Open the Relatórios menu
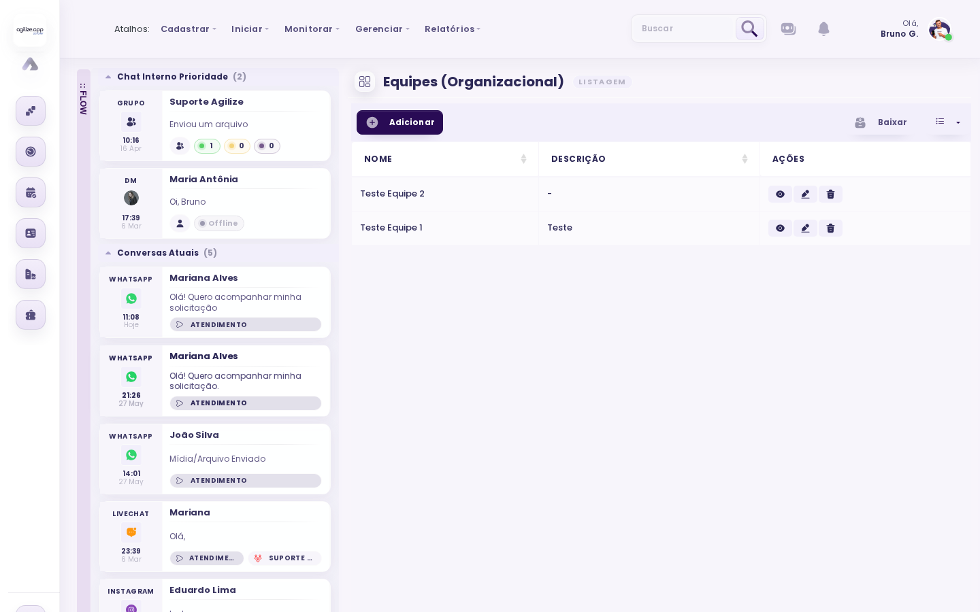The height and width of the screenshot is (612, 980). (x=453, y=29)
